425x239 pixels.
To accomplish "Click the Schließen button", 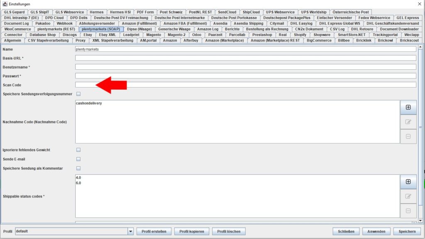I will pos(346,232).
